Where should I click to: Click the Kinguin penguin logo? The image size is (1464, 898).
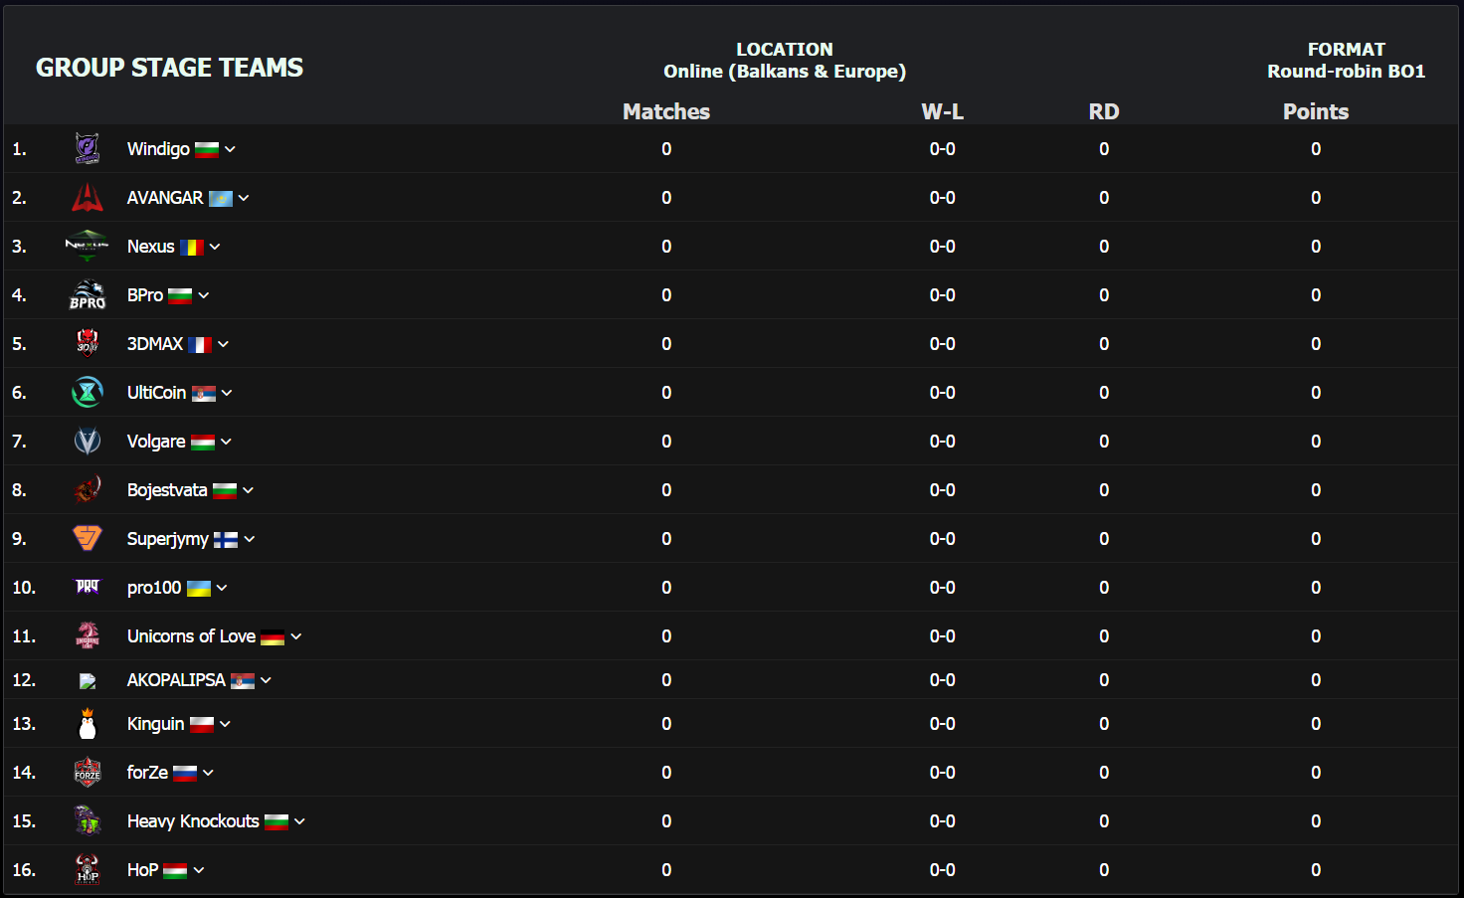[88, 723]
